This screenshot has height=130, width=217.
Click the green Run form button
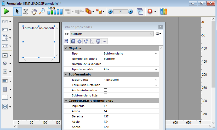pyautogui.click(x=7, y=12)
